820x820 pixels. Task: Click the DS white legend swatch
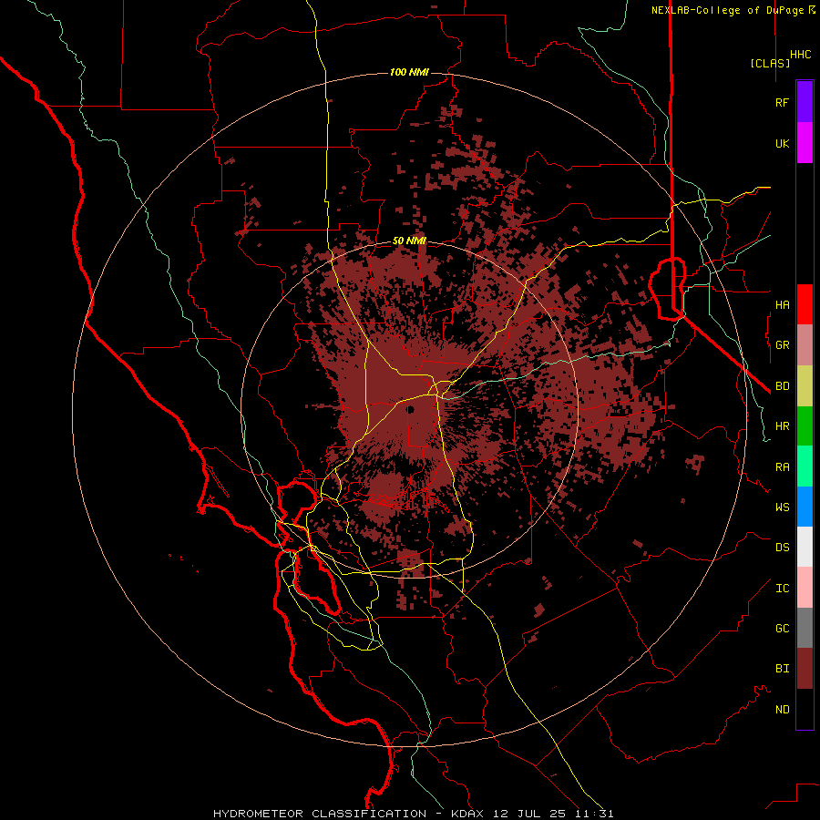805,547
